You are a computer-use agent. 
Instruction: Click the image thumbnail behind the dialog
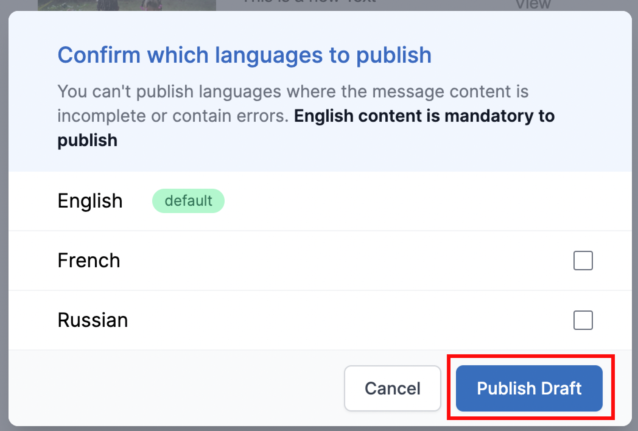[127, 5]
